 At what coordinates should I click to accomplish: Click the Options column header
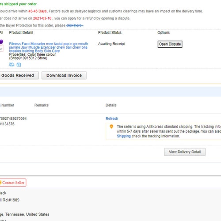164,32
